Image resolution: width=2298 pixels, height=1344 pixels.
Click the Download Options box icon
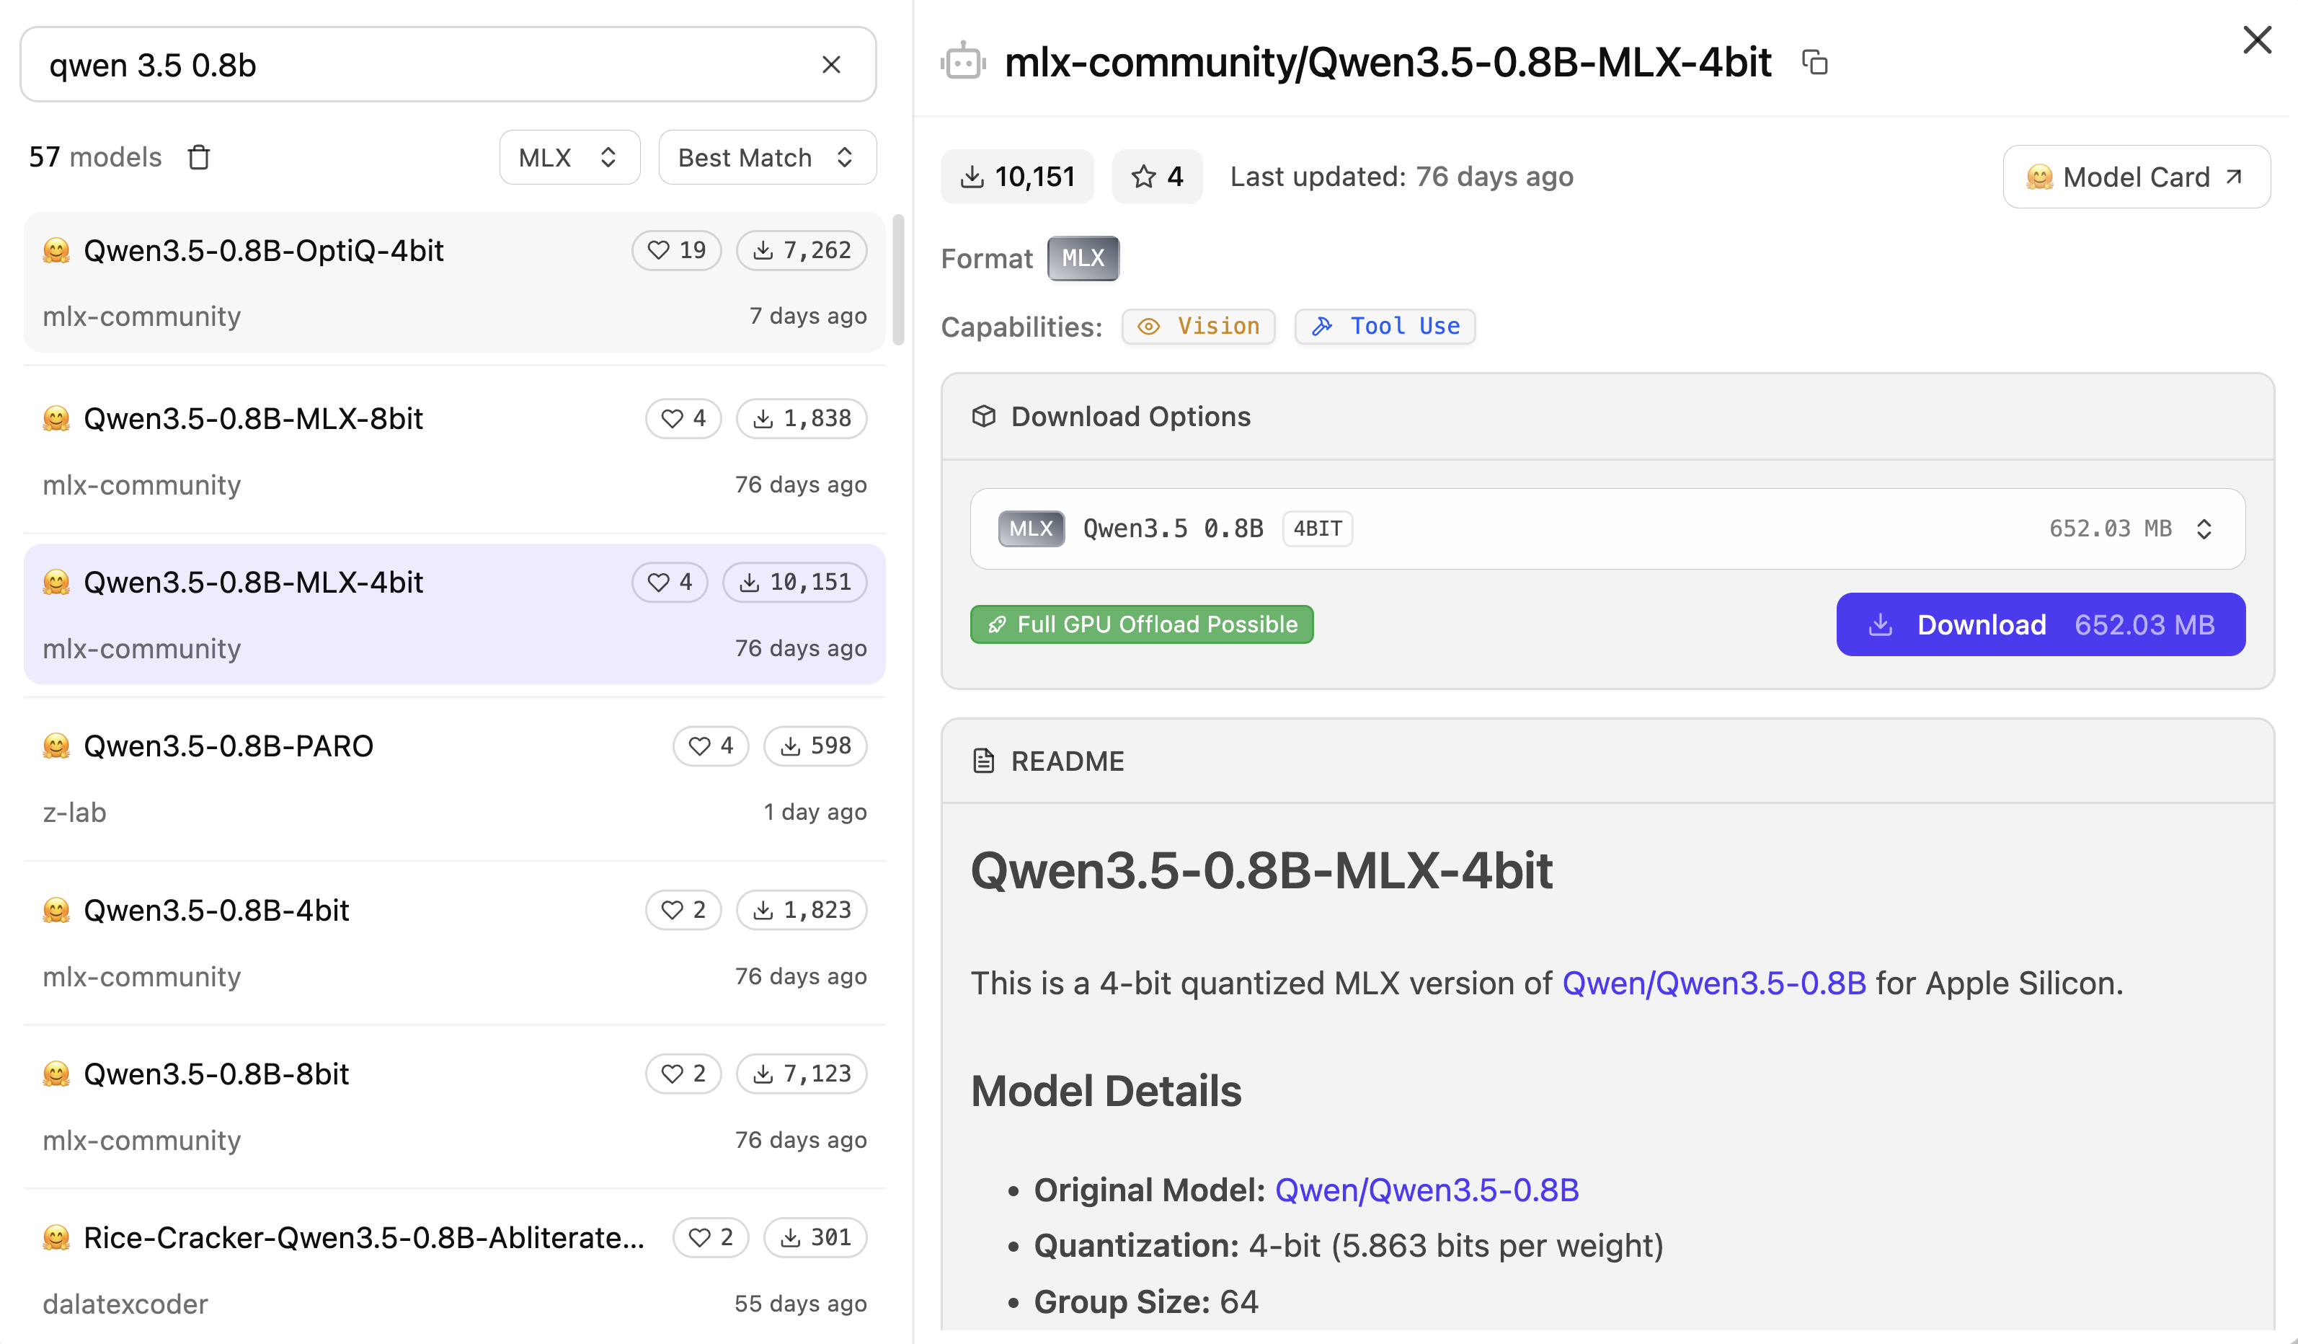click(984, 416)
